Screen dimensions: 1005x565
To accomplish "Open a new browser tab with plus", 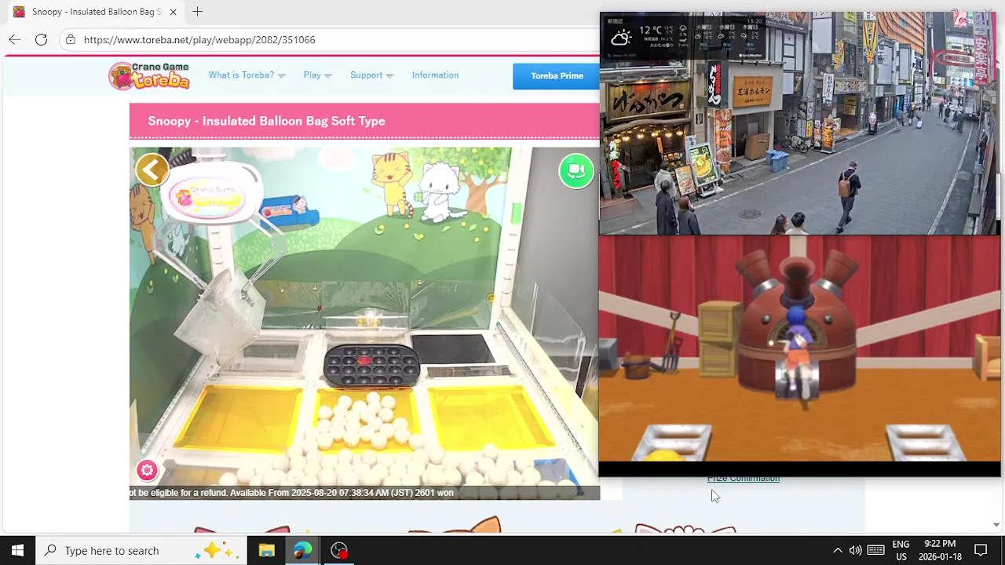I will click(197, 12).
